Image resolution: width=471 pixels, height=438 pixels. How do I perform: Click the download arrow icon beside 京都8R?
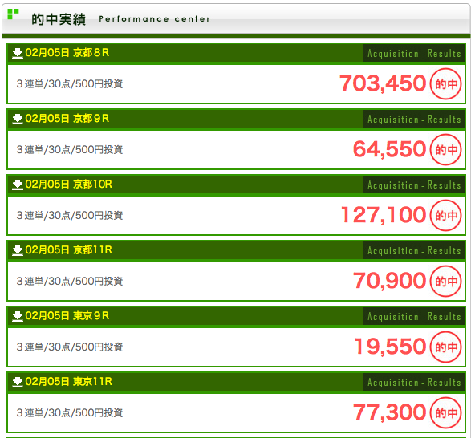[x=18, y=53]
